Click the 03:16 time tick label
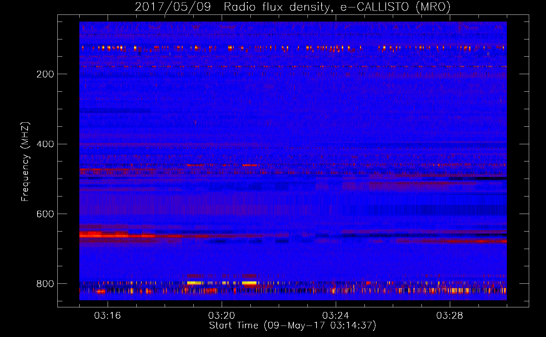 point(107,316)
